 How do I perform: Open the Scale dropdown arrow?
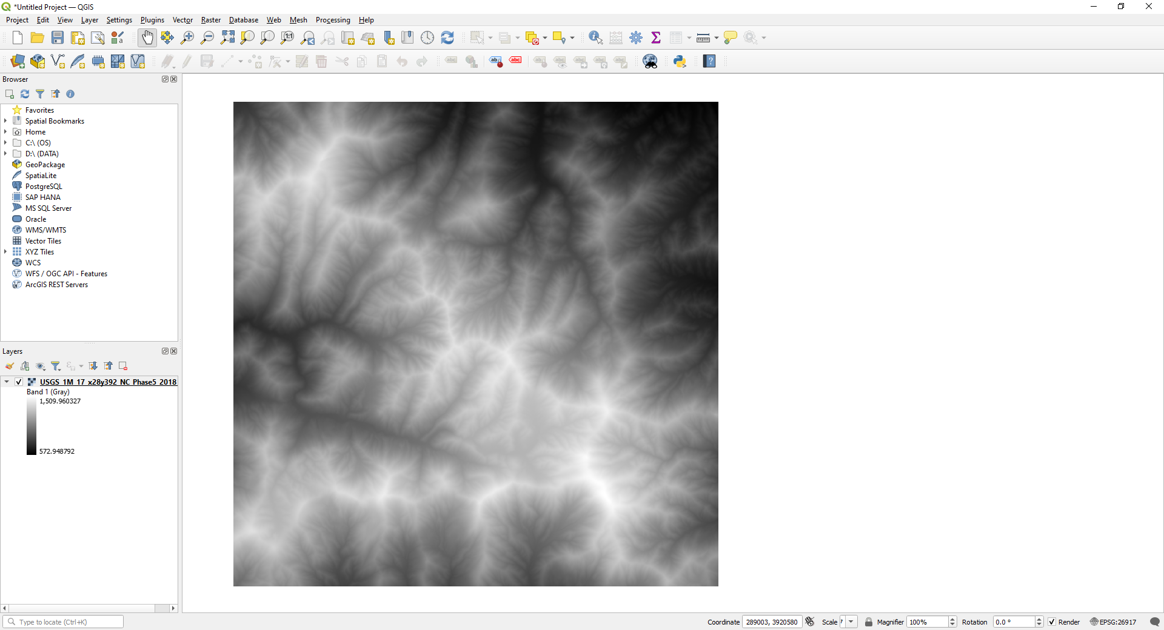pyautogui.click(x=851, y=622)
